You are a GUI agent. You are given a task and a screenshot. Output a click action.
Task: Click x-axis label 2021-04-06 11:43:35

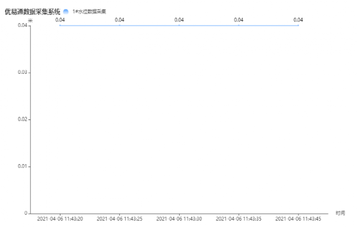[x=239, y=219]
